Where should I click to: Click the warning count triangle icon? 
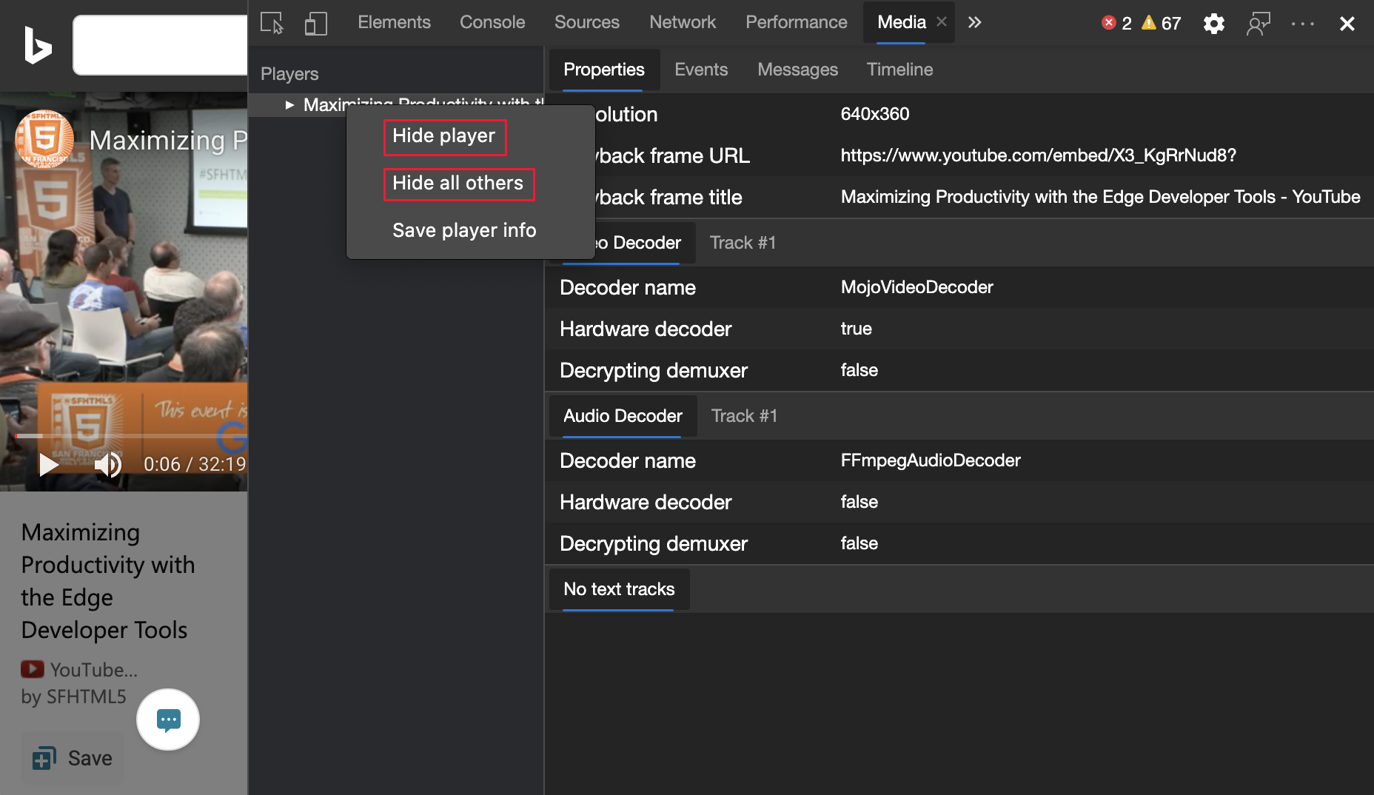click(1149, 23)
